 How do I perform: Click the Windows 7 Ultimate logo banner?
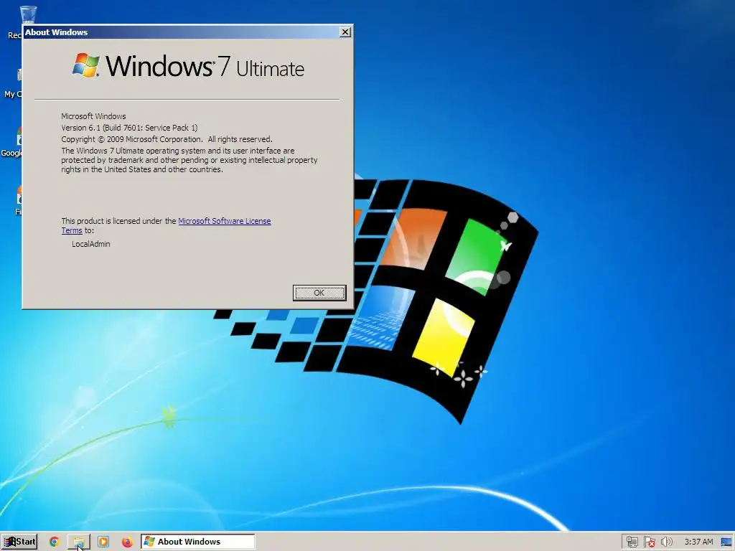(188, 65)
